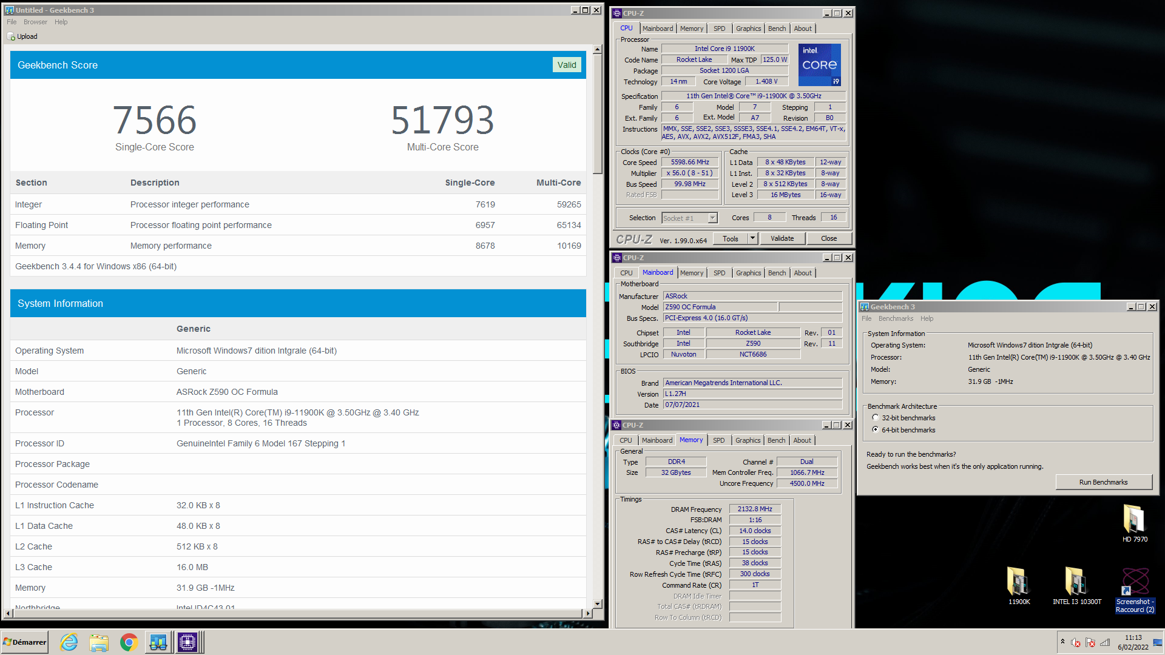Open Internet Explorer from the taskbar
This screenshot has width=1165, height=655.
pyautogui.click(x=69, y=642)
